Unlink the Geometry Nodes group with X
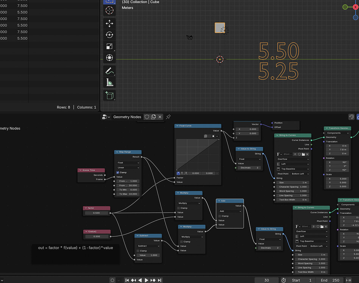Screen dimensions: 359x283 point(160,117)
